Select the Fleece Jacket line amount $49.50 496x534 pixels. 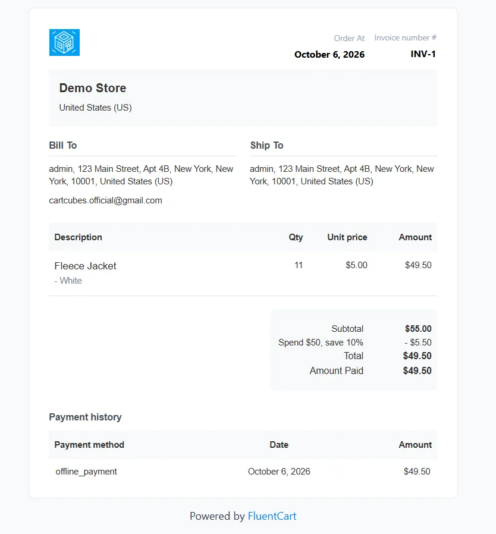(418, 265)
